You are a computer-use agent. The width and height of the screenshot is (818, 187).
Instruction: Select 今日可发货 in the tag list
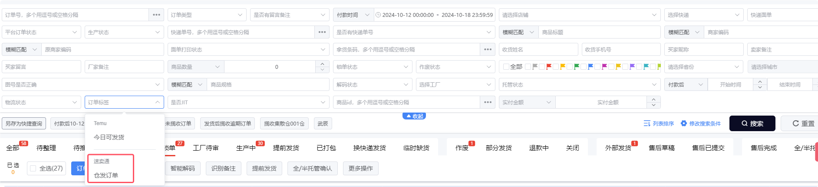tap(109, 137)
